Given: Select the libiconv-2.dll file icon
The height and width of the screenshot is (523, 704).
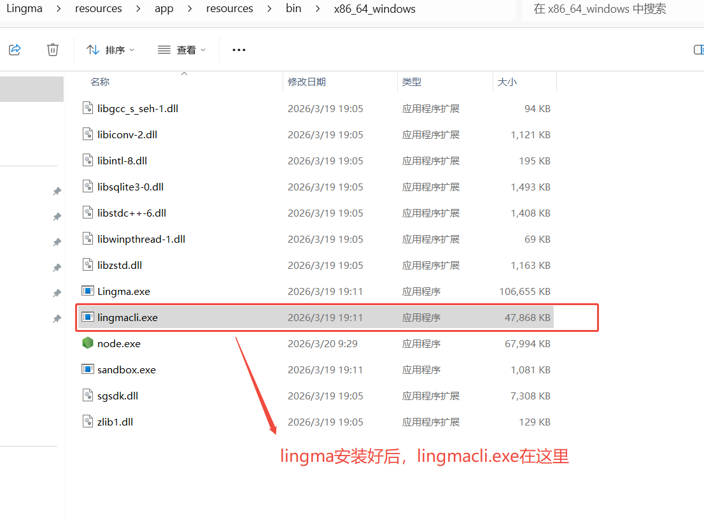Looking at the screenshot, I should coord(88,134).
